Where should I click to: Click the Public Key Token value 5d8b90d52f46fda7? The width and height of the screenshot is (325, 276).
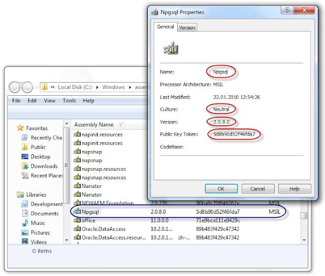pos(234,134)
